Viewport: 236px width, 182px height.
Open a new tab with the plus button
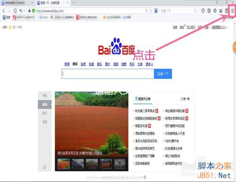73,2
